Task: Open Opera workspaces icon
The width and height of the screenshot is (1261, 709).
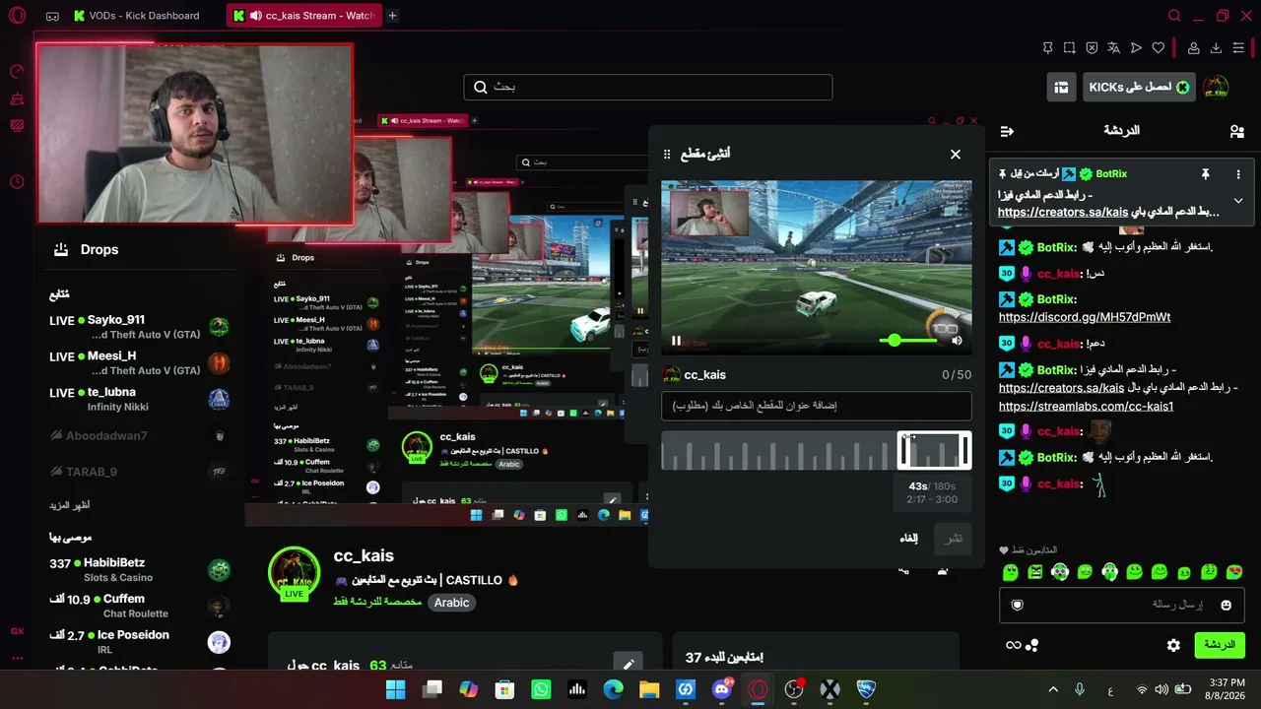Action: point(52,16)
